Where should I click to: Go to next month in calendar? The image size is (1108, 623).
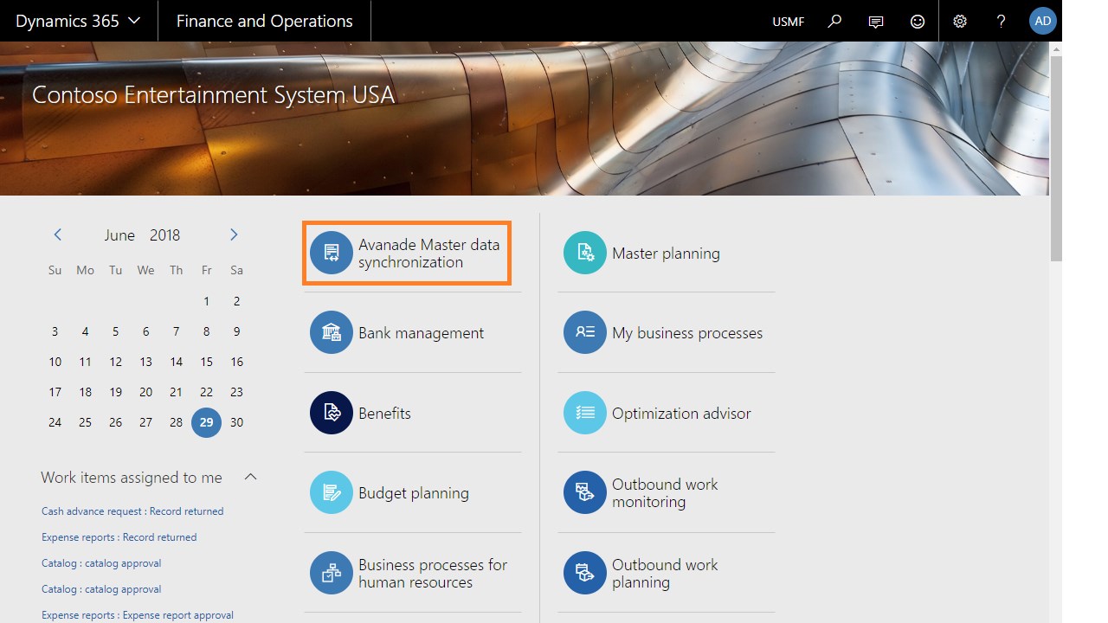click(x=234, y=234)
